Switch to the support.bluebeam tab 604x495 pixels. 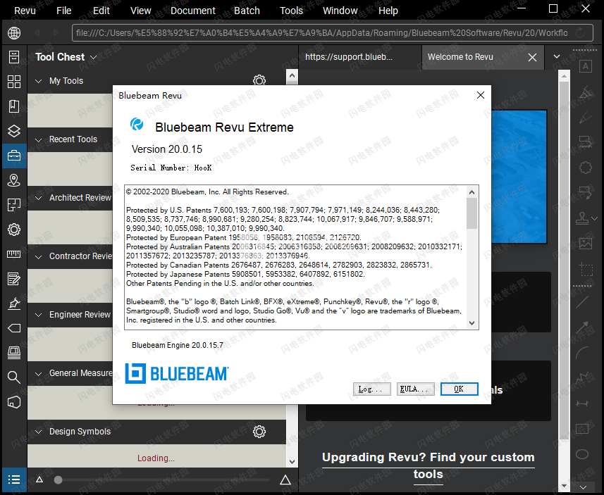359,57
